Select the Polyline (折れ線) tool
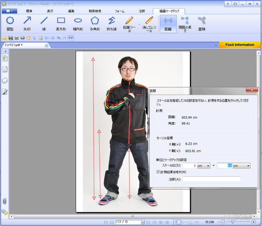This screenshot has width=262, height=226. pyautogui.click(x=112, y=24)
